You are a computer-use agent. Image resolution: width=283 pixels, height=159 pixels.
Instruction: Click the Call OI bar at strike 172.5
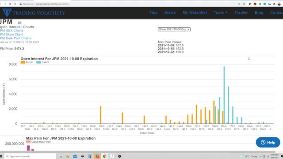228,105
